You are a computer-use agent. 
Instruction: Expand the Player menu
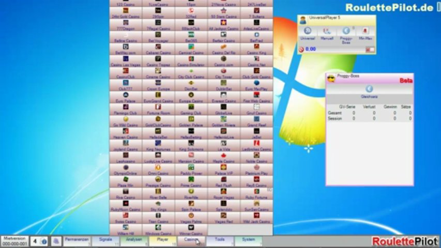[162, 241]
